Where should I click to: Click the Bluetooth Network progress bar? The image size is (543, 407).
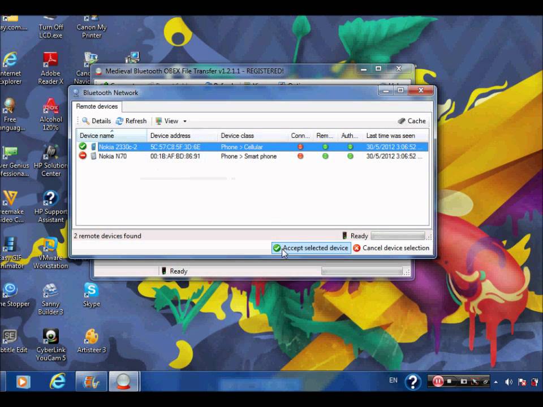(x=398, y=236)
